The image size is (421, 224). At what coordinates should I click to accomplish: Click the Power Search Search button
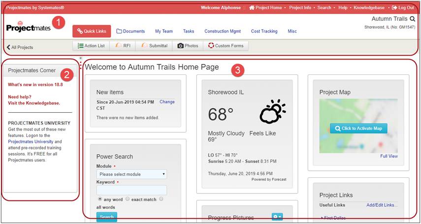106,217
